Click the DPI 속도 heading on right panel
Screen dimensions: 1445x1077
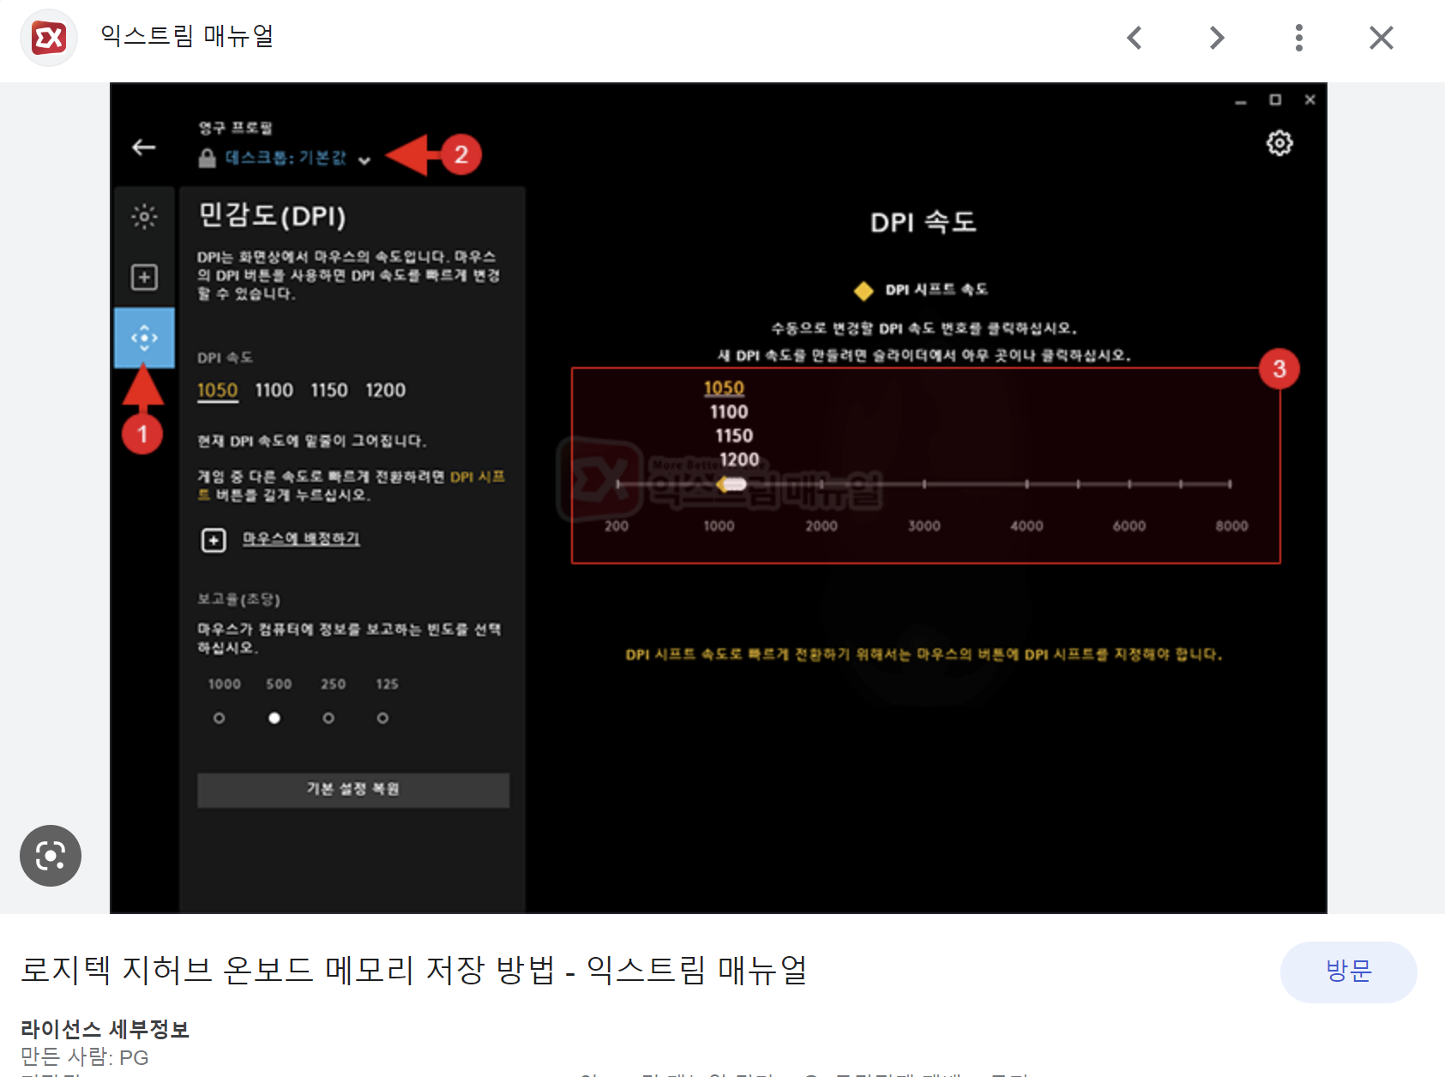tap(924, 222)
